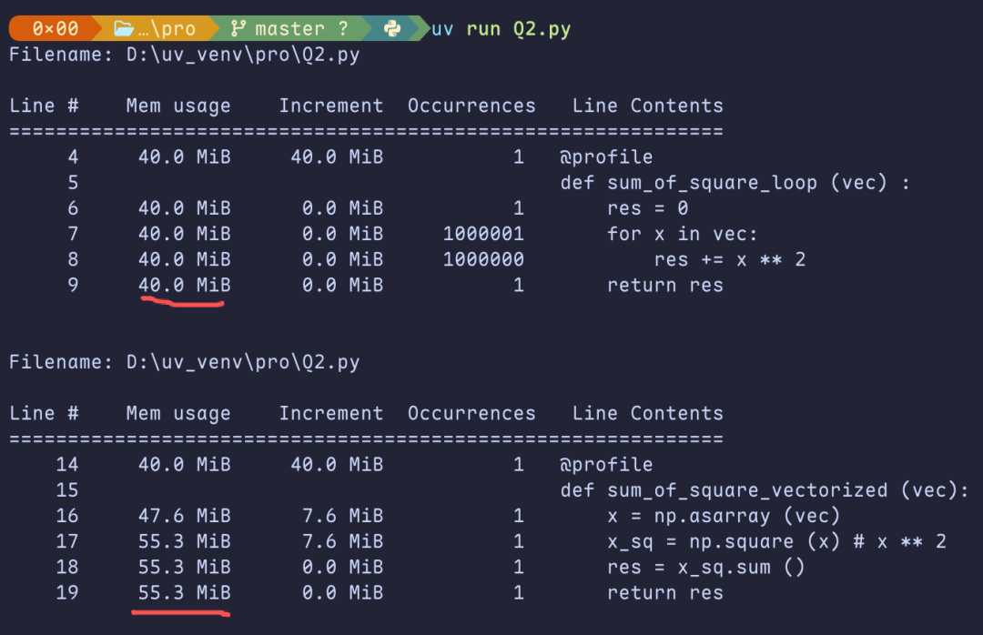Click 'def sum_of_square_vectorized (vec):' text
The height and width of the screenshot is (635, 983).
click(765, 490)
